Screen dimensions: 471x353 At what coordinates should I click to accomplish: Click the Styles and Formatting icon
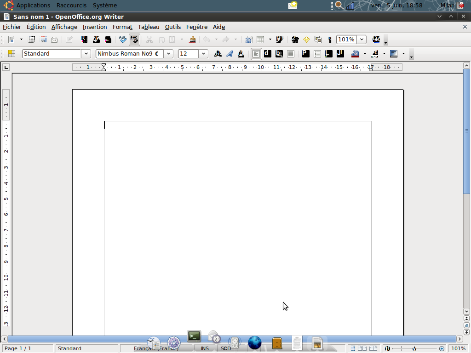coord(11,54)
